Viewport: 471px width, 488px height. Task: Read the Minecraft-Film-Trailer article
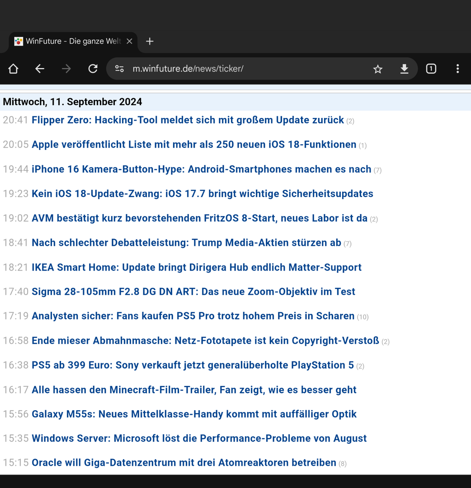pyautogui.click(x=194, y=390)
